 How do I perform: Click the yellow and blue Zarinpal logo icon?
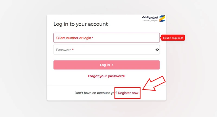tap(162, 19)
